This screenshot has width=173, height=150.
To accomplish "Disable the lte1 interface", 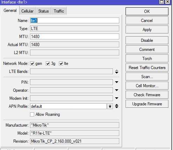I will (x=147, y=40).
